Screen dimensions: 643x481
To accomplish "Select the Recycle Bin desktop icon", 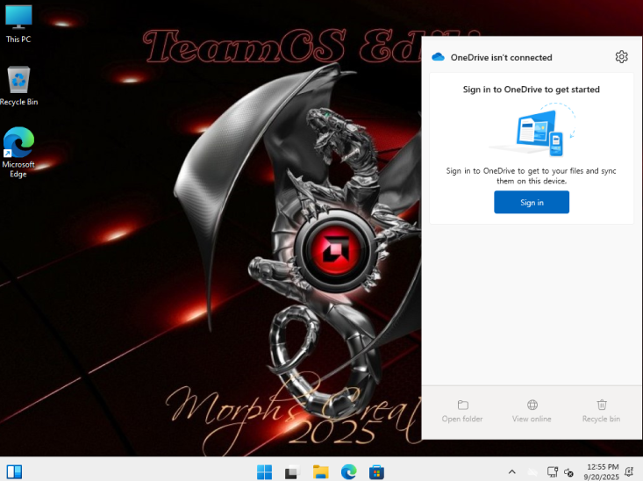I will 18,86.
